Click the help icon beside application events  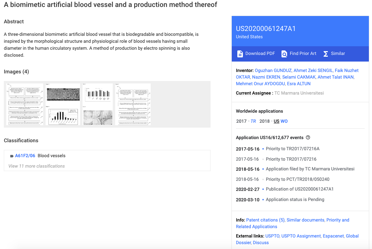[308, 138]
